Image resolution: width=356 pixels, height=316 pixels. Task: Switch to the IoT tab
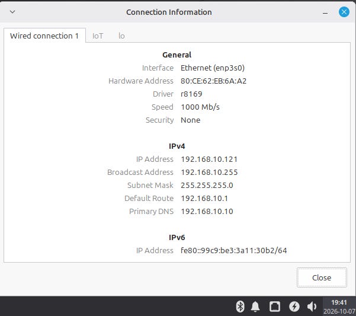98,36
